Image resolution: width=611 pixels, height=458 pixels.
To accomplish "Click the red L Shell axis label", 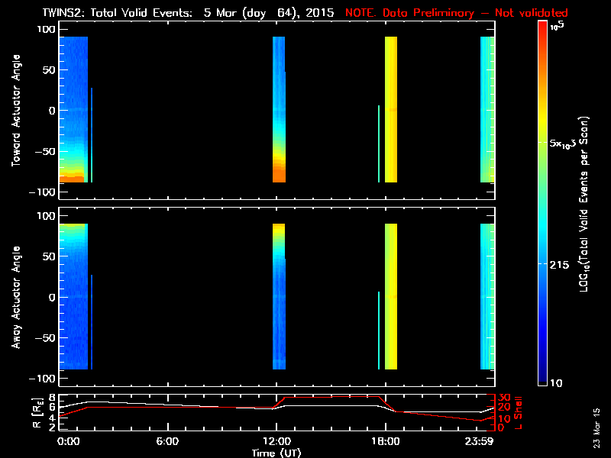I will (518, 412).
